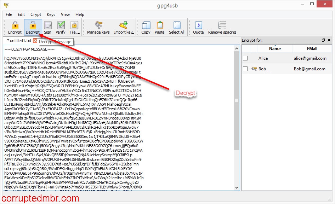
Task: Open the Keys menu
Action: 51,14
